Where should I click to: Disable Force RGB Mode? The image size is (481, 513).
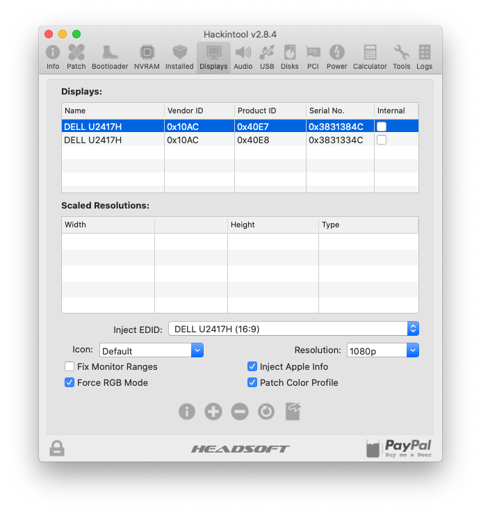70,382
